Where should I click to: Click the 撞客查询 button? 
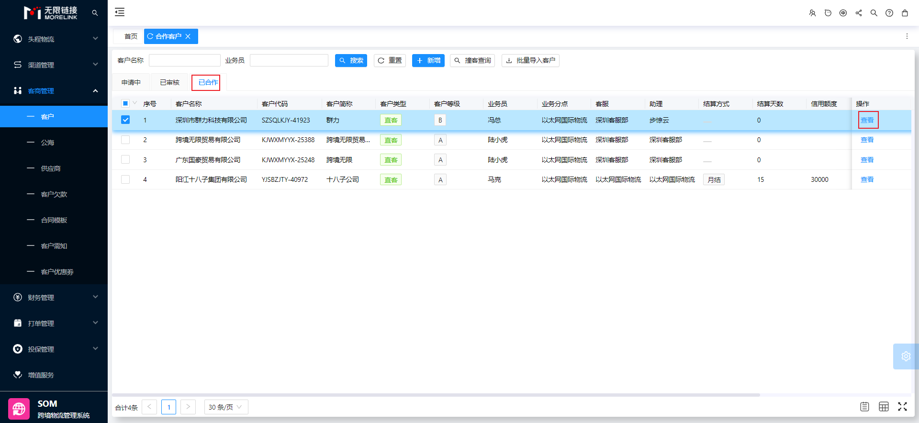point(472,60)
